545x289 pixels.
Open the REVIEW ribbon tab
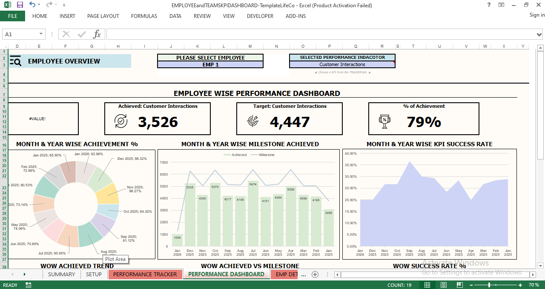click(202, 16)
